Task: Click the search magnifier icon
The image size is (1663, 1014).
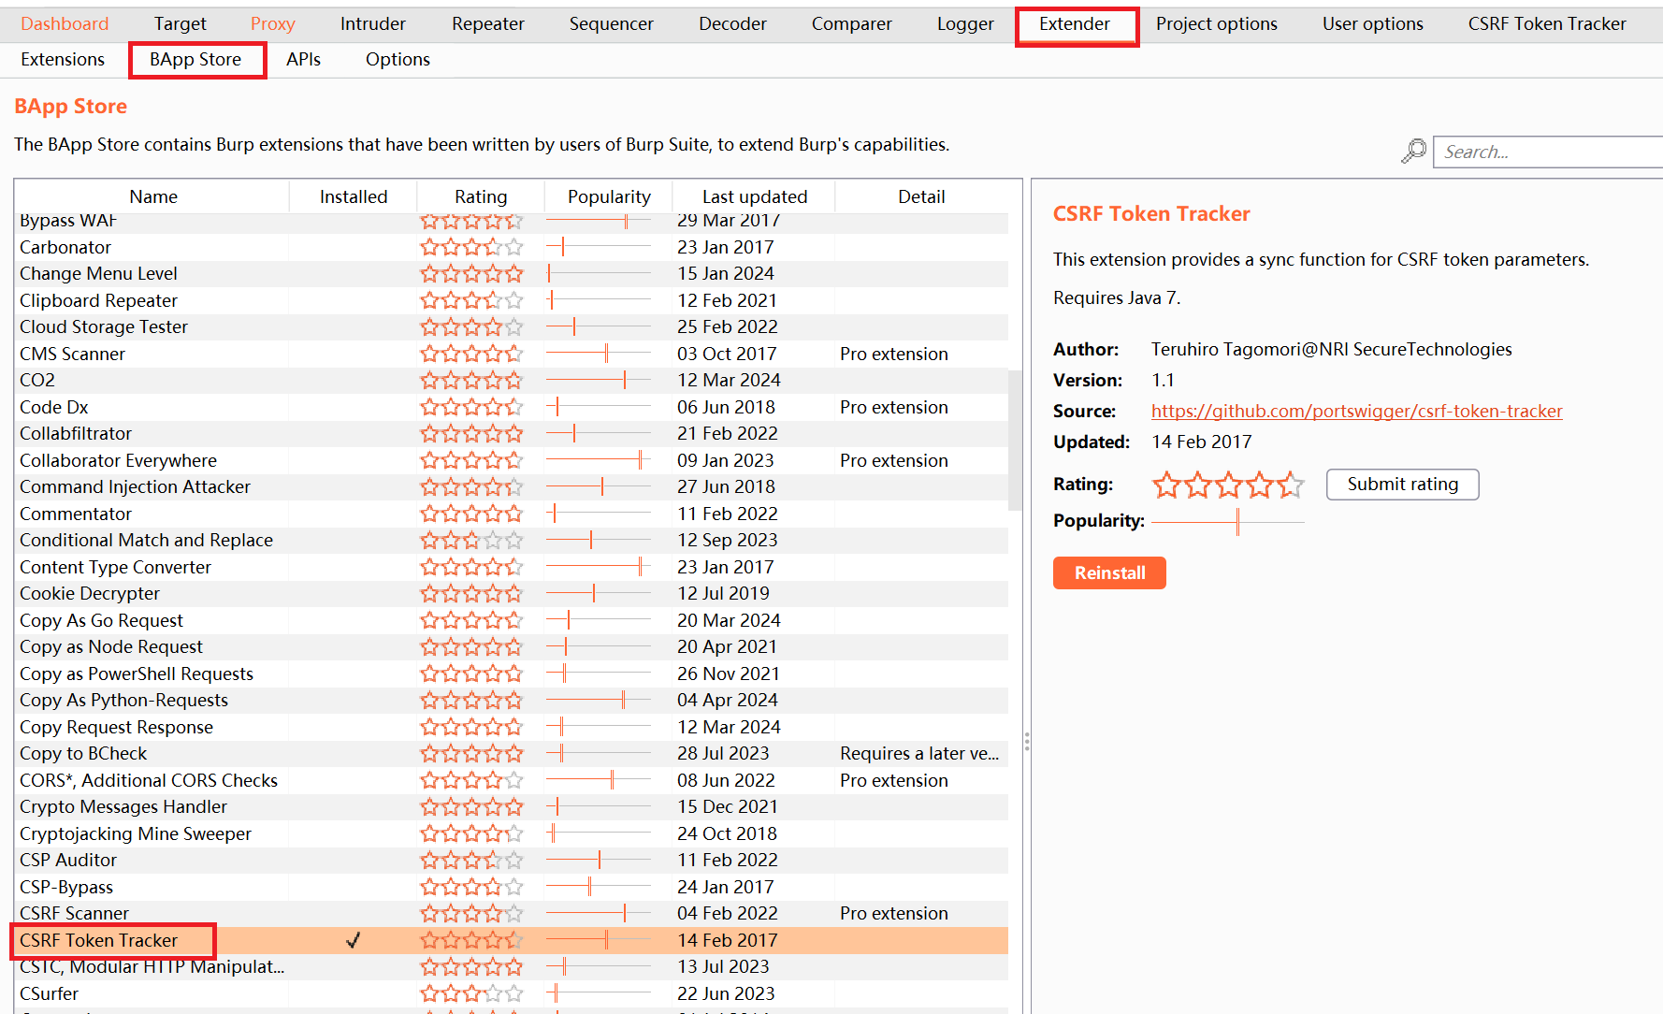Action: tap(1413, 151)
